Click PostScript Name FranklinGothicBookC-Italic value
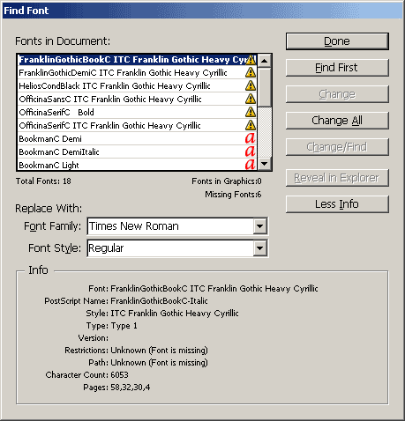405x421 pixels. click(x=159, y=301)
